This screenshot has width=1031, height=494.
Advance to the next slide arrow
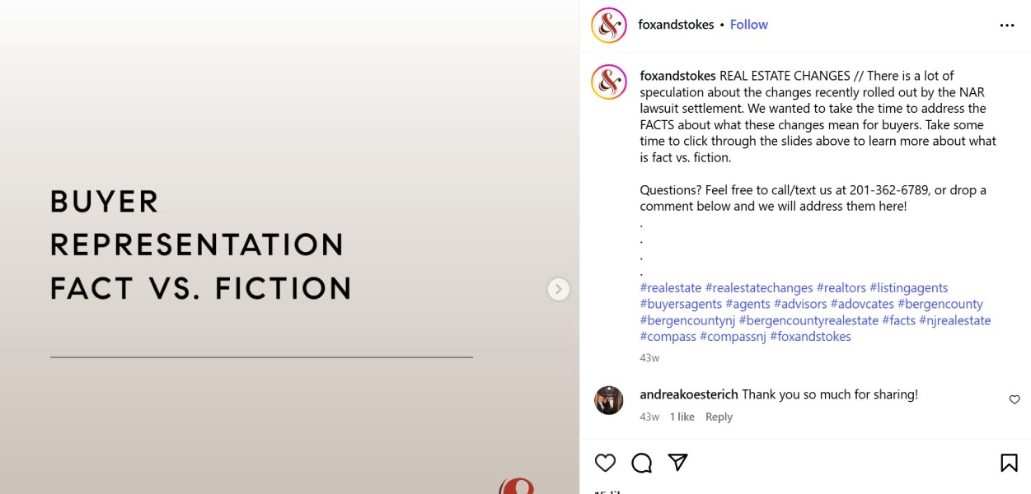coord(559,289)
